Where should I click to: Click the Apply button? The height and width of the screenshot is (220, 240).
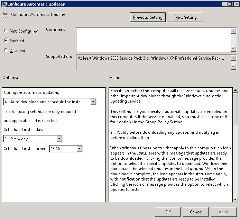(x=224, y=212)
